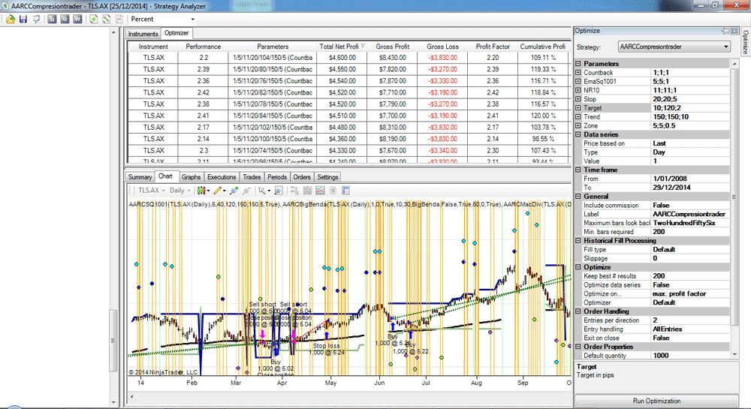Switch to the Trades tab
The image size is (751, 409).
pos(252,177)
